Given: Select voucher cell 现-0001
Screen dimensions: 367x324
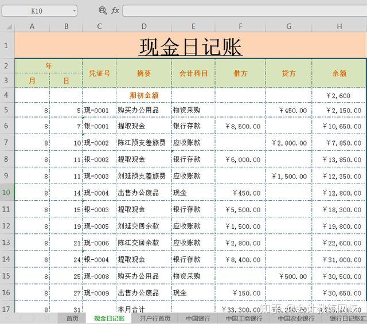Looking at the screenshot, I should click(x=99, y=110).
